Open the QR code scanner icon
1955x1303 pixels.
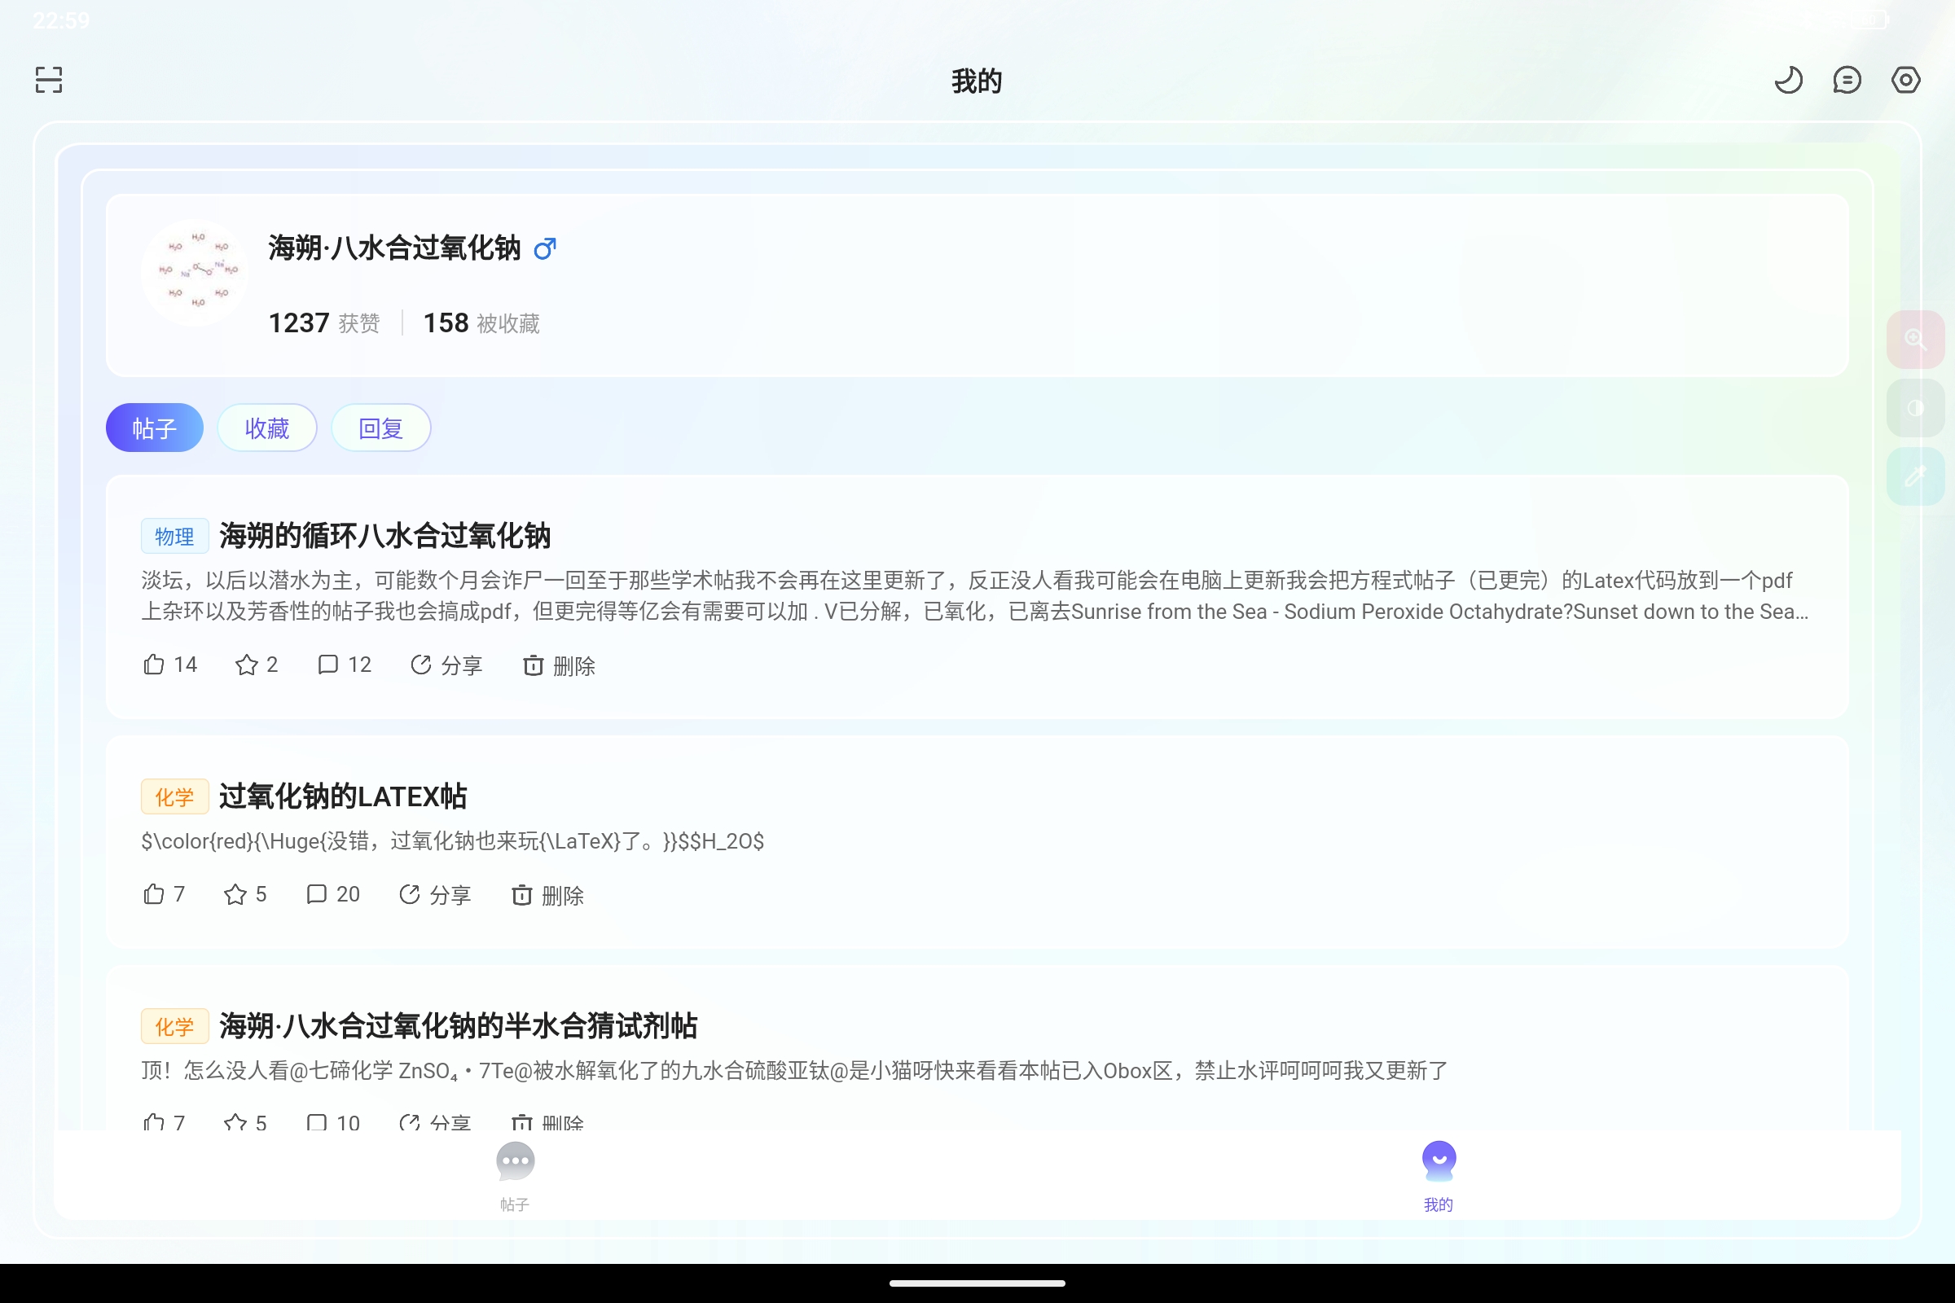click(x=47, y=80)
